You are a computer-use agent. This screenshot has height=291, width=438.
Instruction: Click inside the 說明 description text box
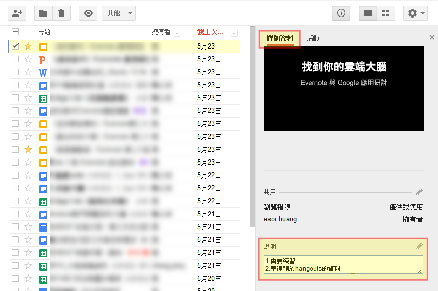tap(343, 264)
